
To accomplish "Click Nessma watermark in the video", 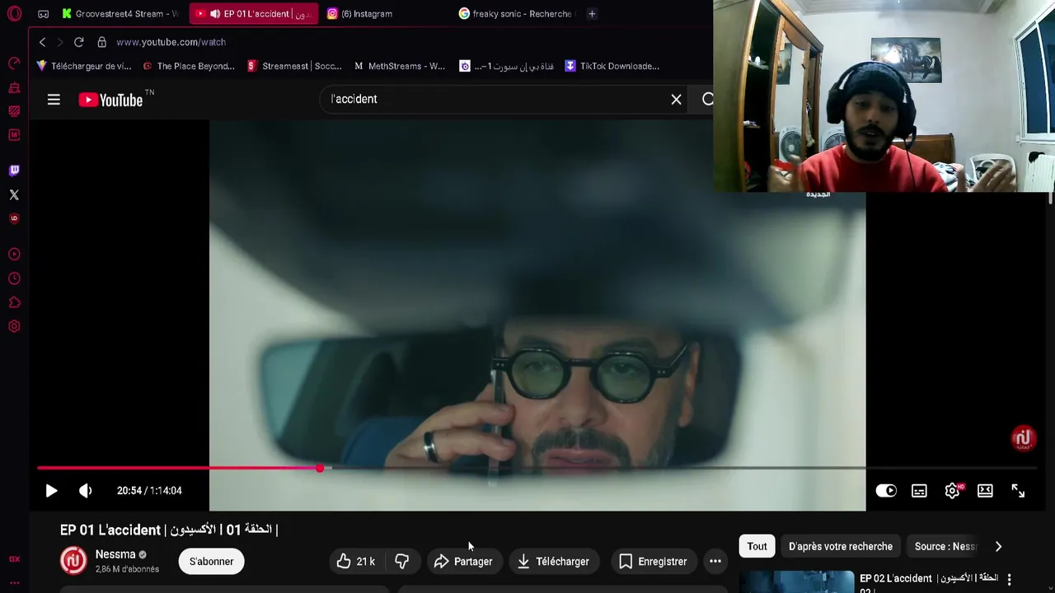I will (1023, 438).
